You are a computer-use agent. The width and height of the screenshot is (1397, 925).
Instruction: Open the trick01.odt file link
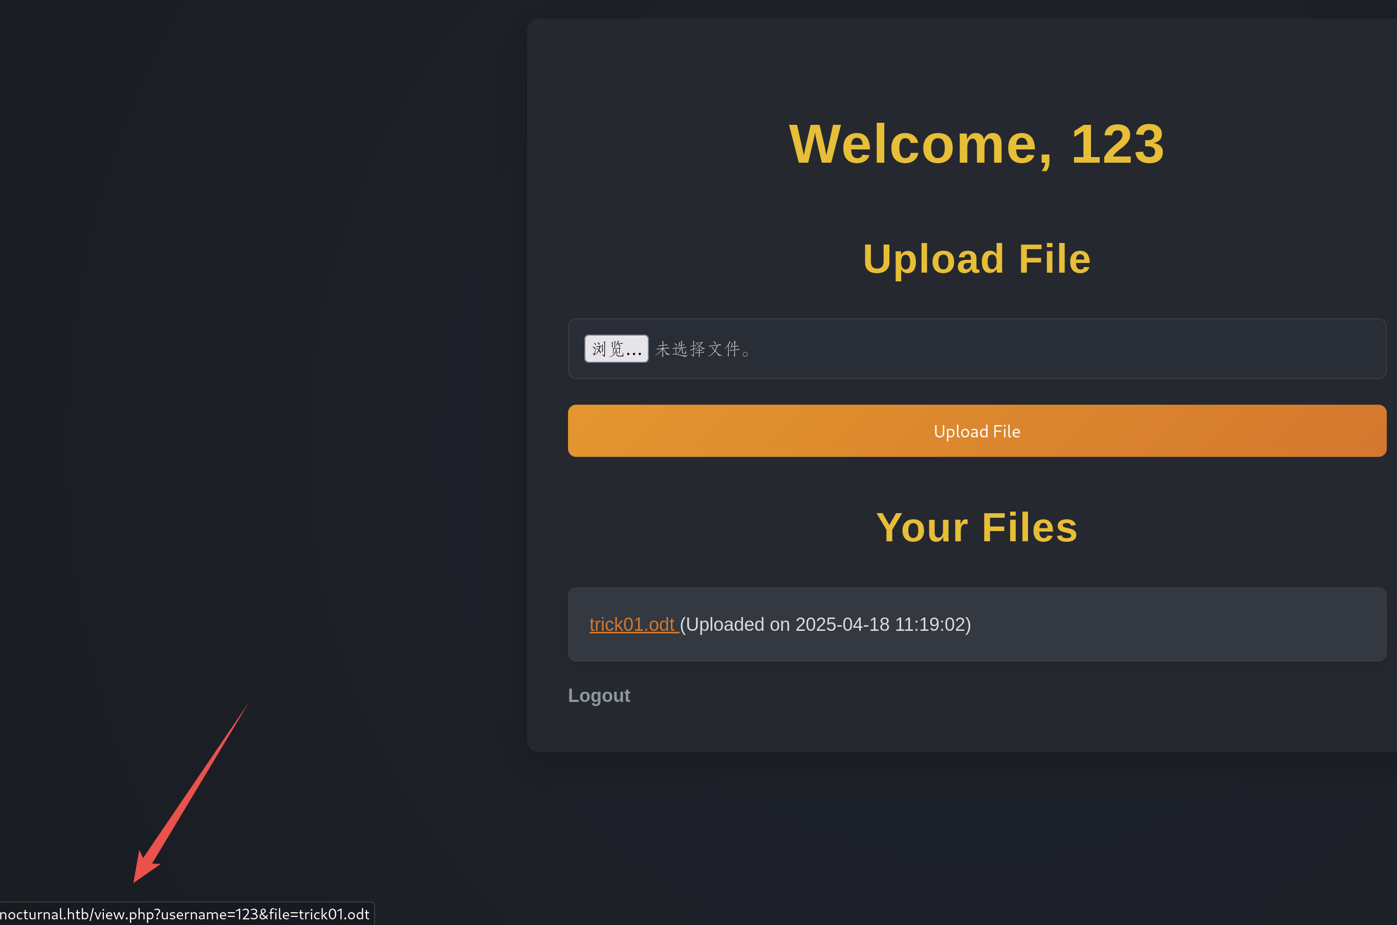pyautogui.click(x=632, y=624)
